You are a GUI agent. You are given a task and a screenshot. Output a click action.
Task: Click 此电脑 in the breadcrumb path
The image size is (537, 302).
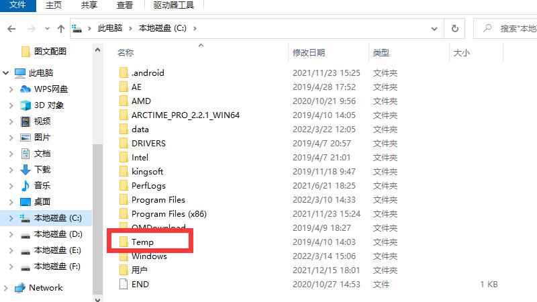coord(110,28)
